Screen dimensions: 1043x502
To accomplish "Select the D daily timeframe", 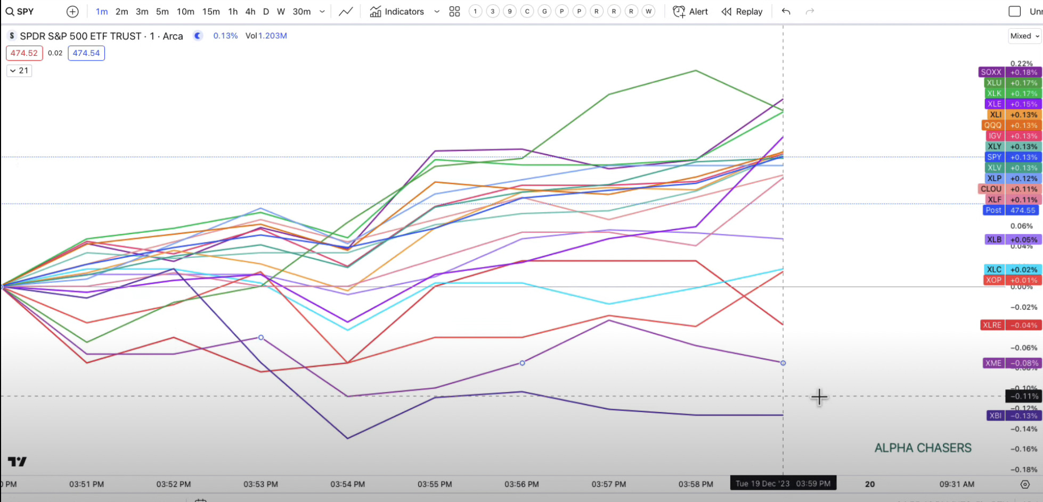I will pos(266,11).
